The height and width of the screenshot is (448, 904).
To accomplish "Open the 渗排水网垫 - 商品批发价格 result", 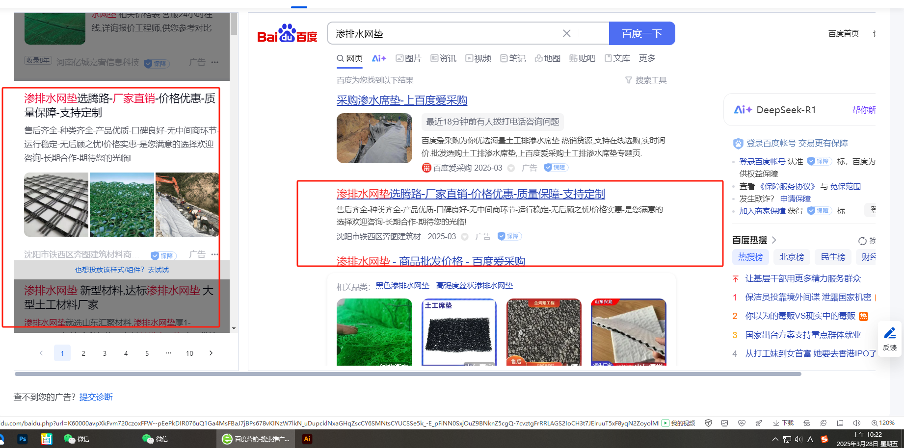I will click(x=431, y=261).
